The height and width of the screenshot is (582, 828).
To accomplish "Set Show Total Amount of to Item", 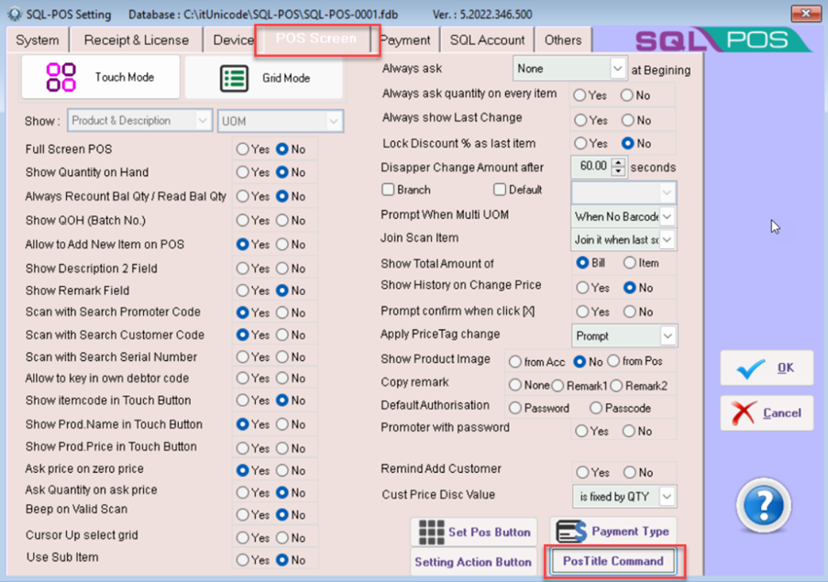I will [629, 263].
